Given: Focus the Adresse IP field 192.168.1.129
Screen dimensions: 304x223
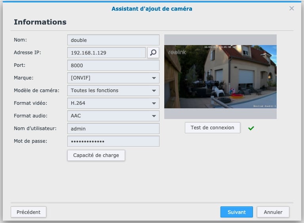Looking at the screenshot, I should click(x=106, y=53).
